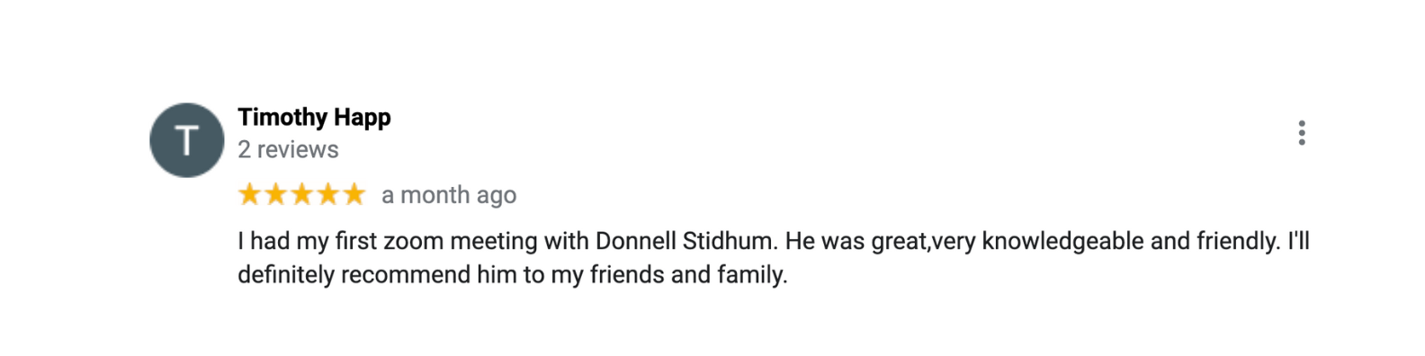Click the "a month ago" timestamp

449,195
